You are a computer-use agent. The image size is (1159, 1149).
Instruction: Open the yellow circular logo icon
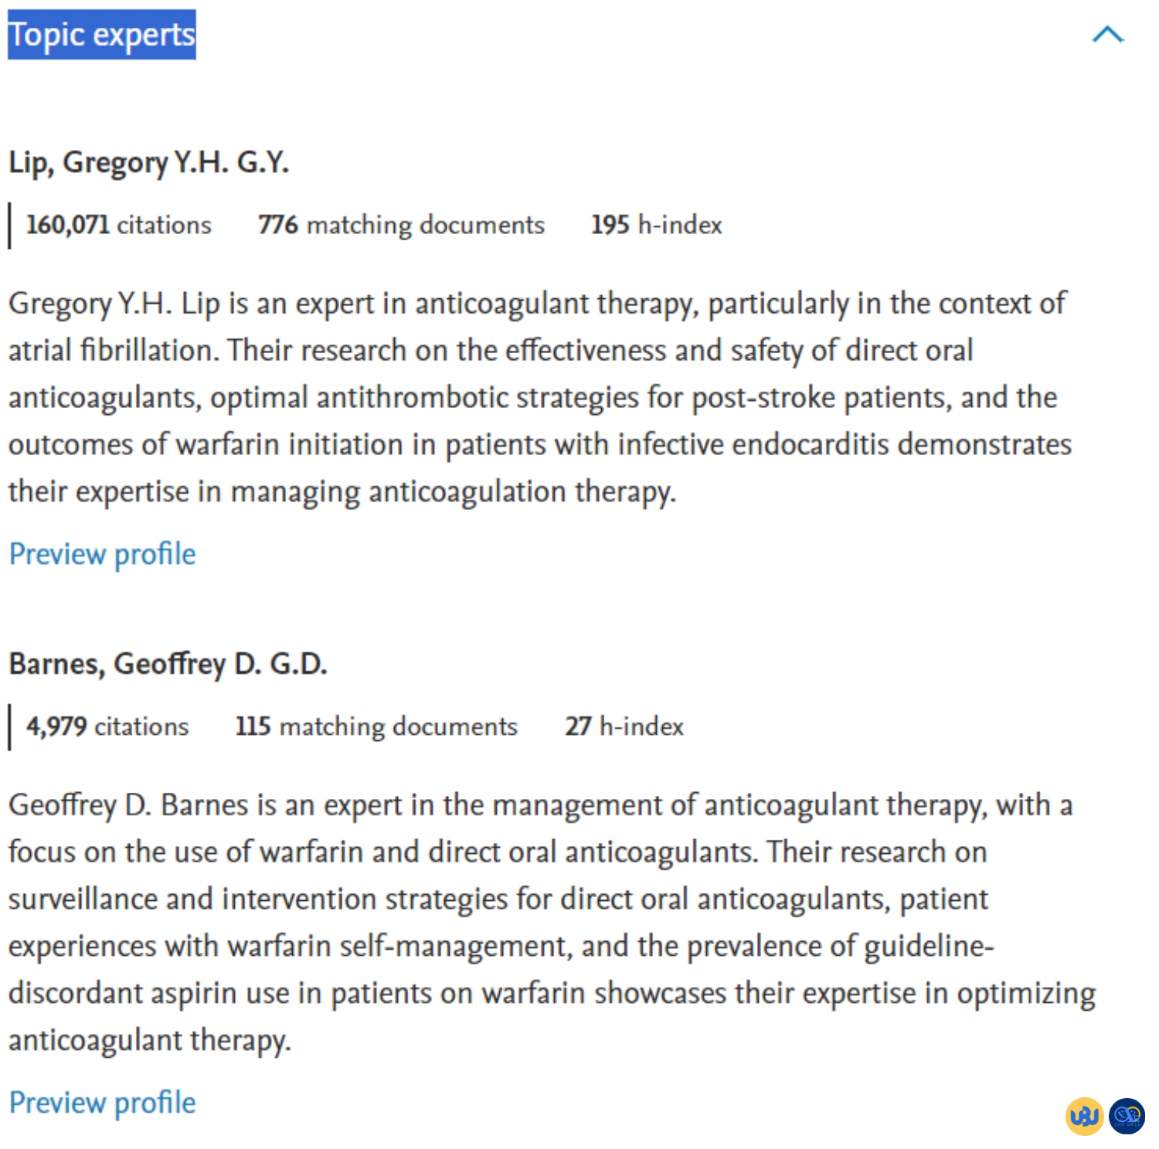click(x=1084, y=1116)
